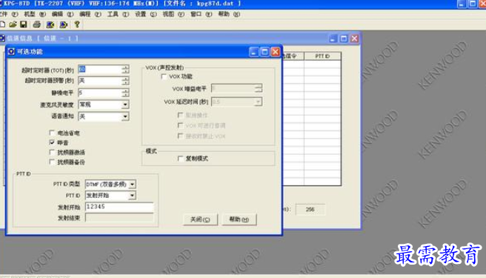Adjust the 静噪电平 squelch spinner arrows
The image size is (486, 278).
point(125,93)
